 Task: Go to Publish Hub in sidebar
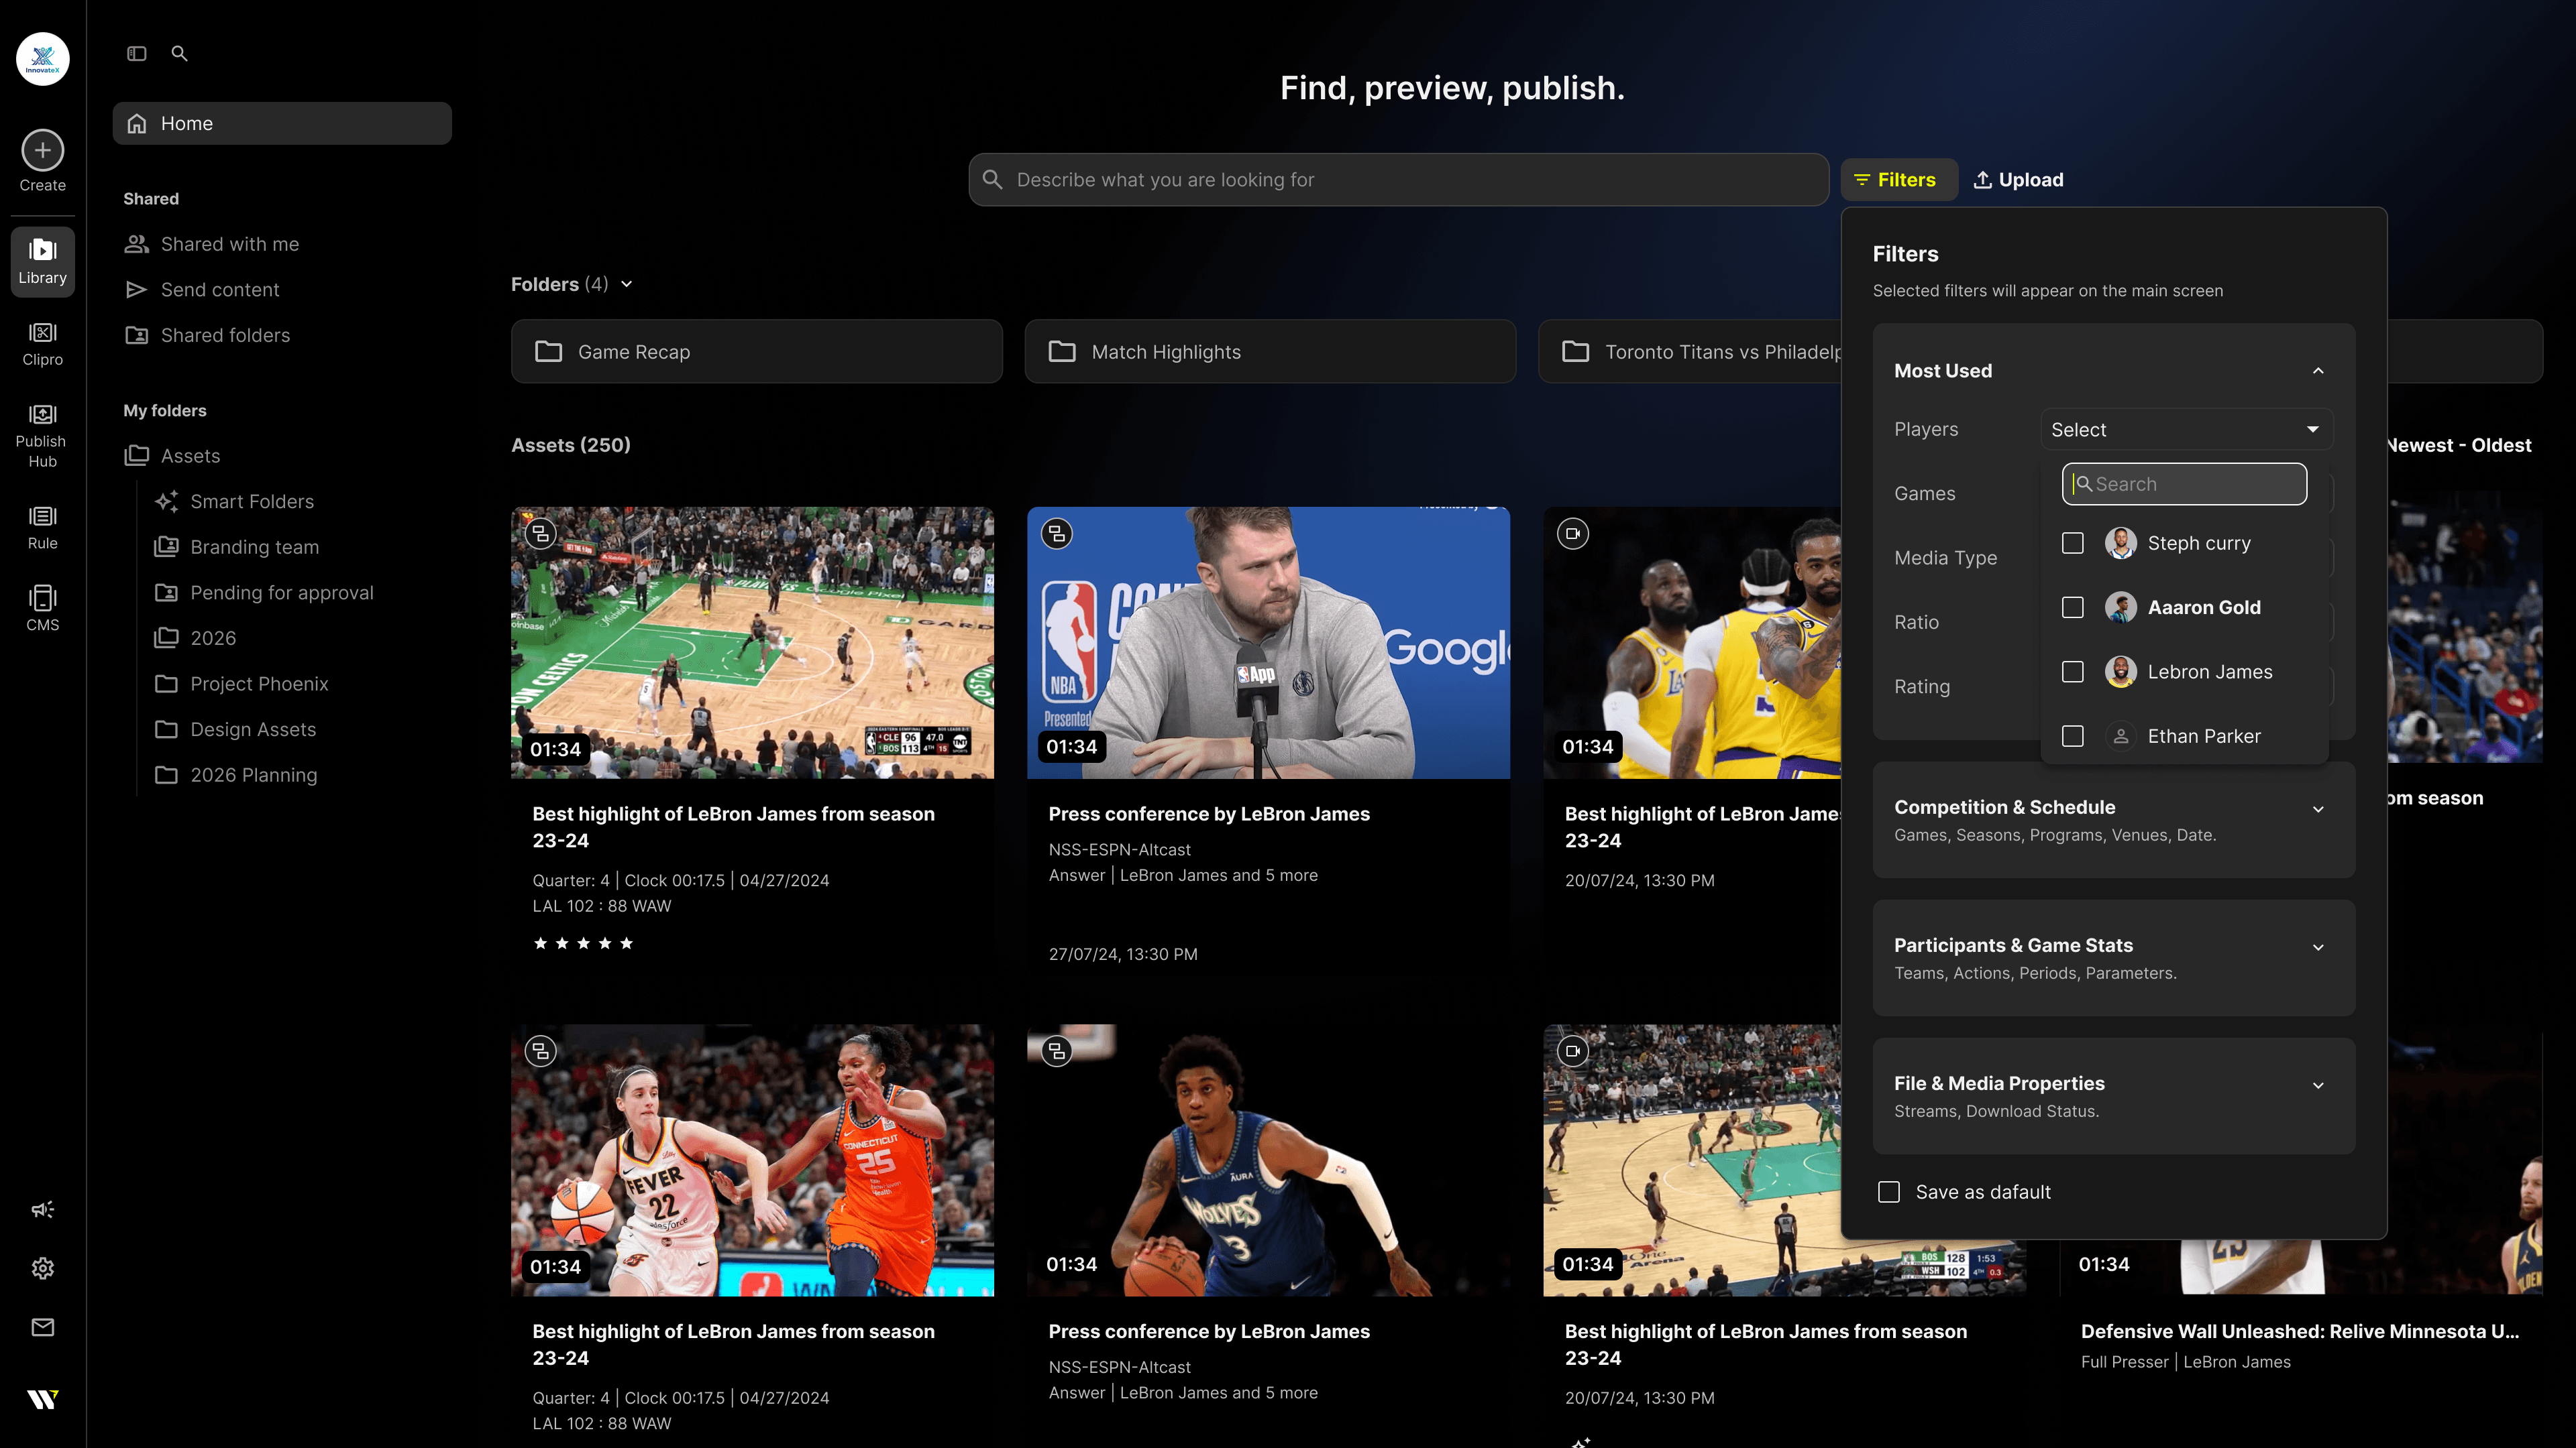point(42,436)
